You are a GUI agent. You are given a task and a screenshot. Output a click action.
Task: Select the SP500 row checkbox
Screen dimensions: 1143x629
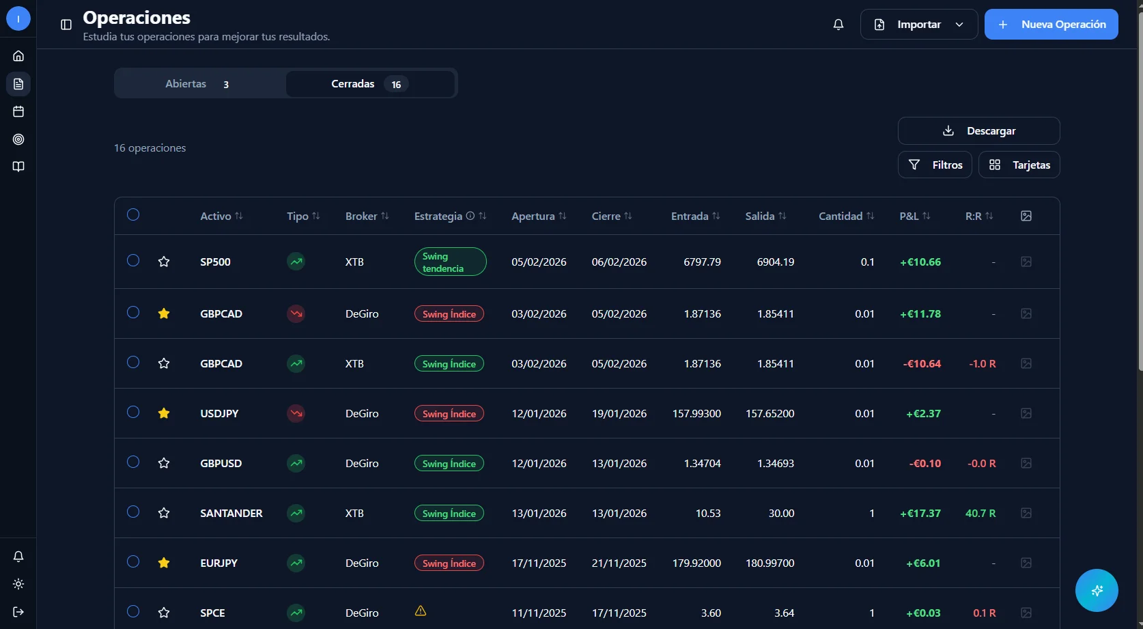point(133,261)
